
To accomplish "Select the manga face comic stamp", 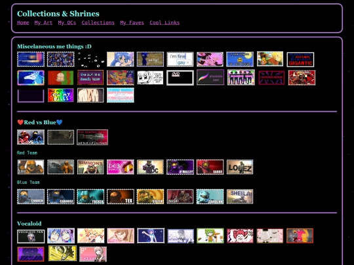I will tap(150, 77).
